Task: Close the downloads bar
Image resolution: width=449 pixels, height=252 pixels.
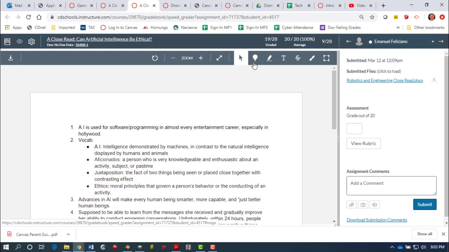Action: tap(443, 234)
